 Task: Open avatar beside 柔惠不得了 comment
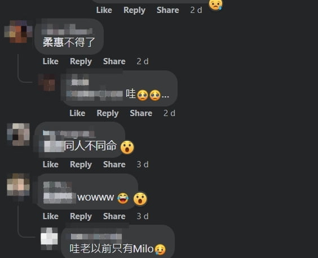point(18,32)
